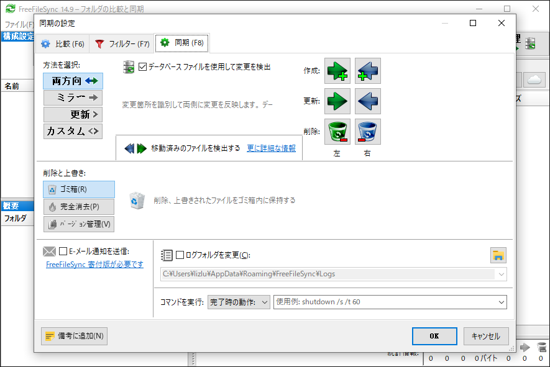The width and height of the screenshot is (550, 367).
Task: Toggle database file change detection checkbox
Action: click(x=142, y=66)
